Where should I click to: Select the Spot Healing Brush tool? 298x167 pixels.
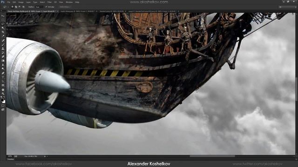(3, 40)
